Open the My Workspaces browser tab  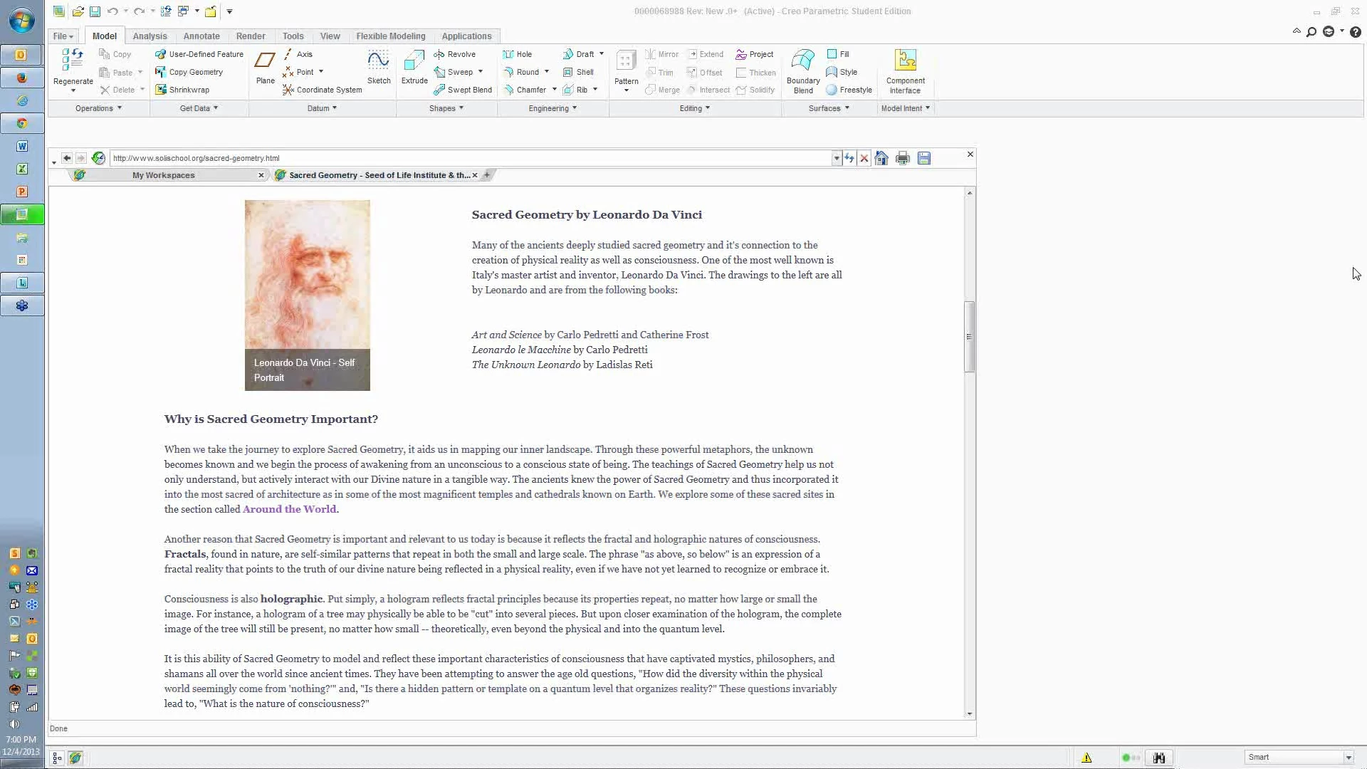point(164,175)
